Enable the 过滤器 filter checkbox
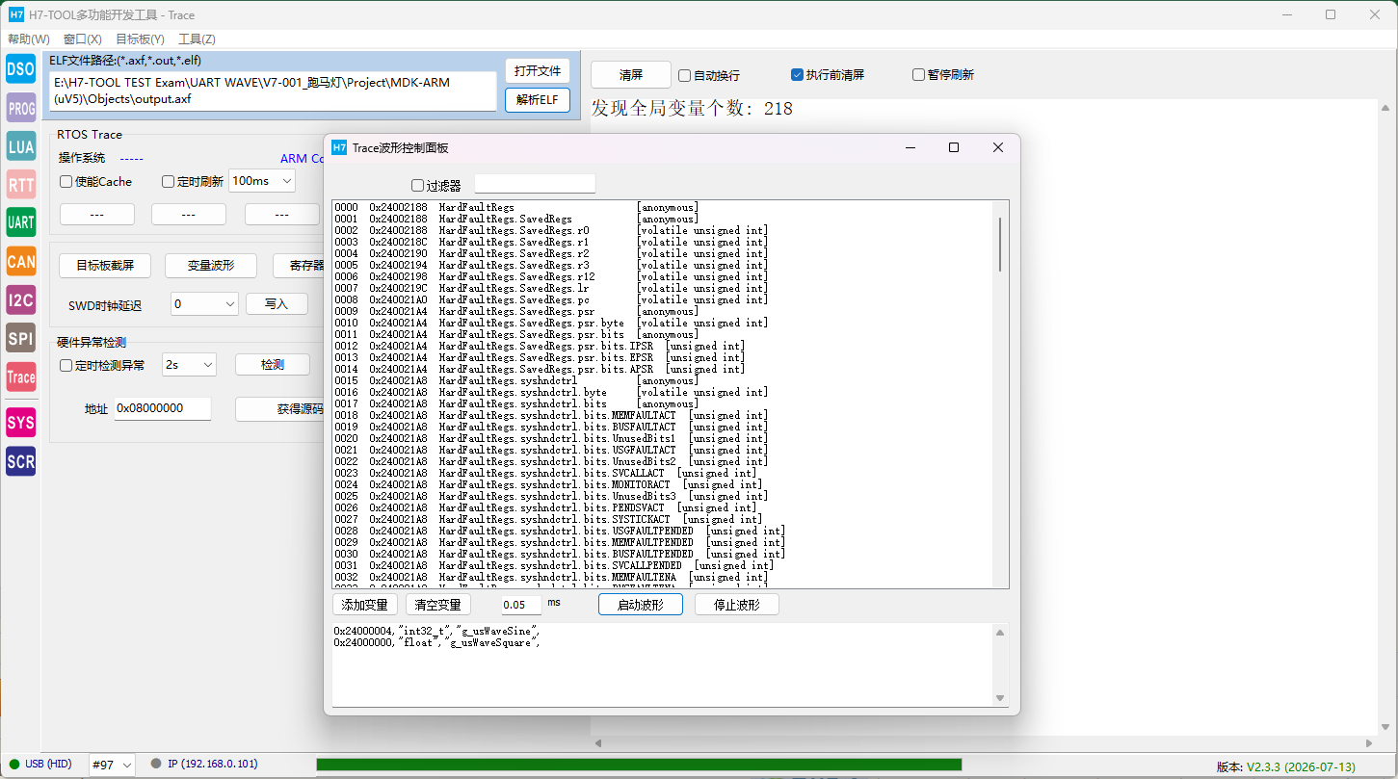Screen dimensions: 1398x779 [417, 186]
